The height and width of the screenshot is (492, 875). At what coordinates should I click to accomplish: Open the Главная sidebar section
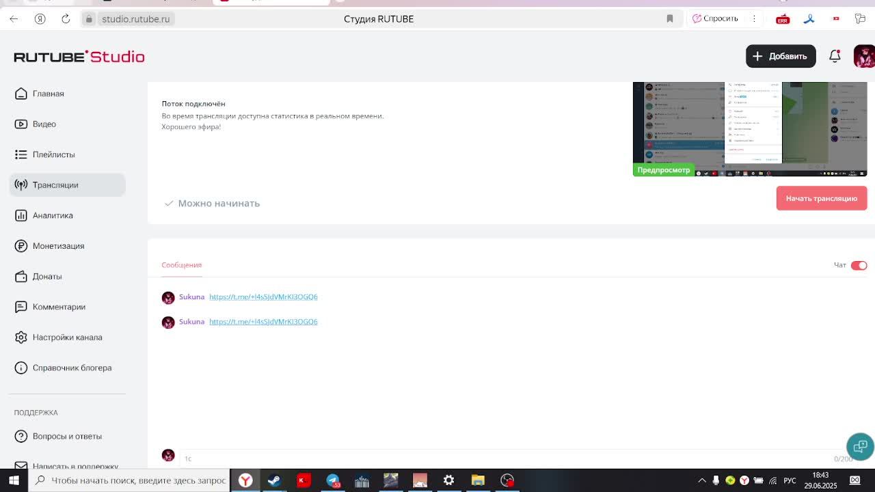point(48,94)
